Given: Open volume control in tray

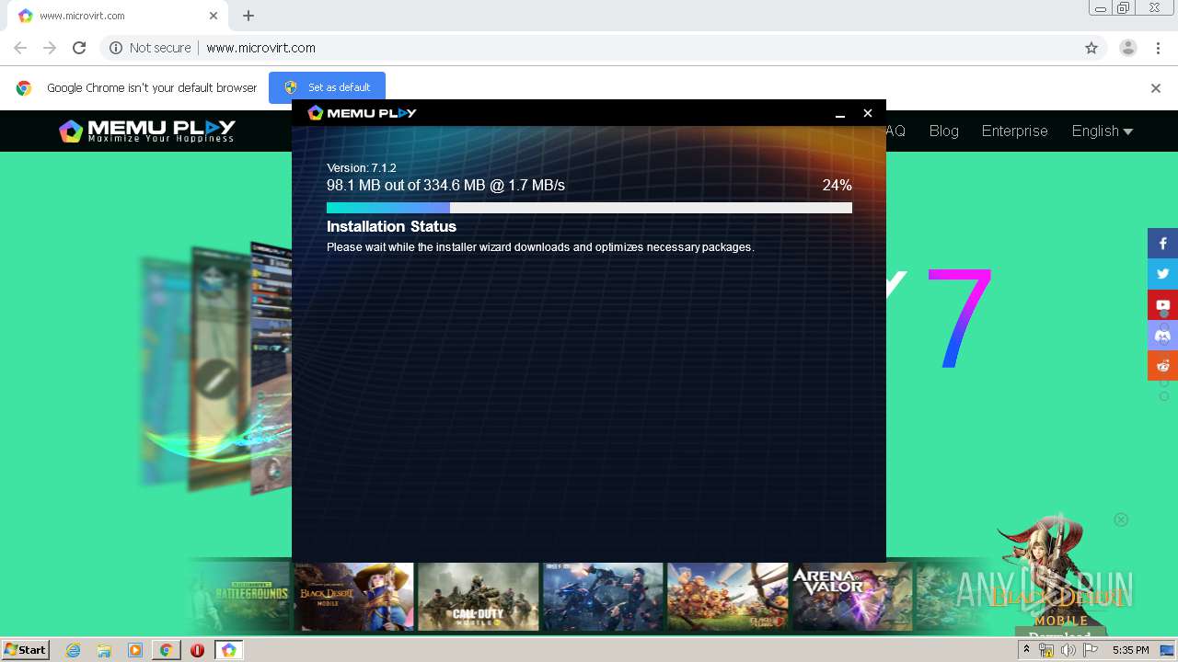Looking at the screenshot, I should pyautogui.click(x=1068, y=650).
